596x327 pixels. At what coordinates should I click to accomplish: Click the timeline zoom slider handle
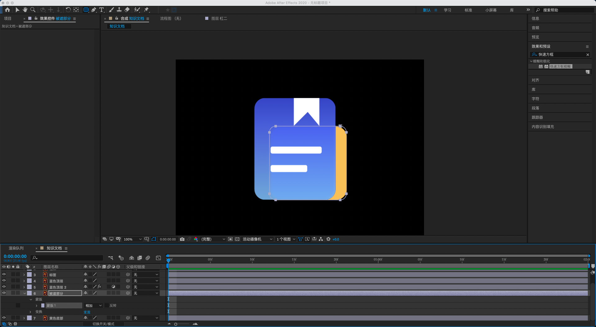point(176,324)
